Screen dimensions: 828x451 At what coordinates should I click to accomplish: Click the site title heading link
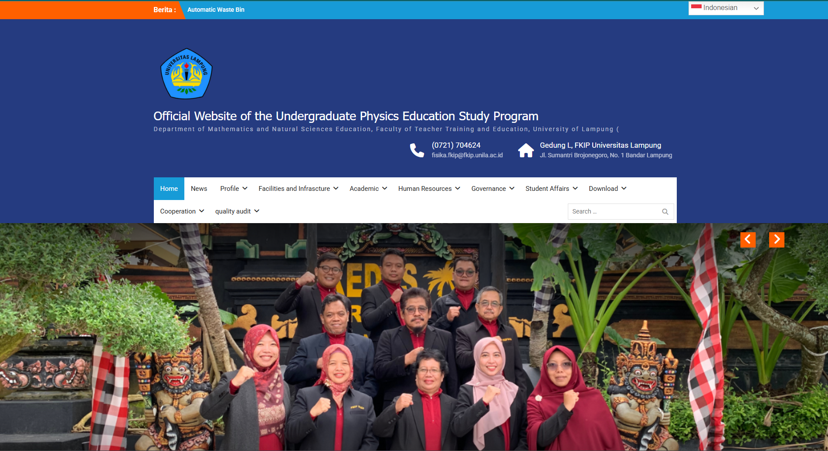[x=346, y=116]
